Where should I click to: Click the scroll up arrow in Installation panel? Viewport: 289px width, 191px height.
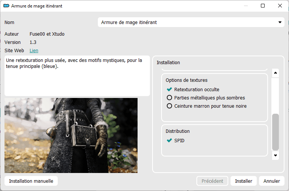[276, 73]
